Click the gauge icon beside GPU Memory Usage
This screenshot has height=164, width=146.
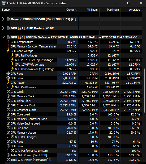pos(8,132)
